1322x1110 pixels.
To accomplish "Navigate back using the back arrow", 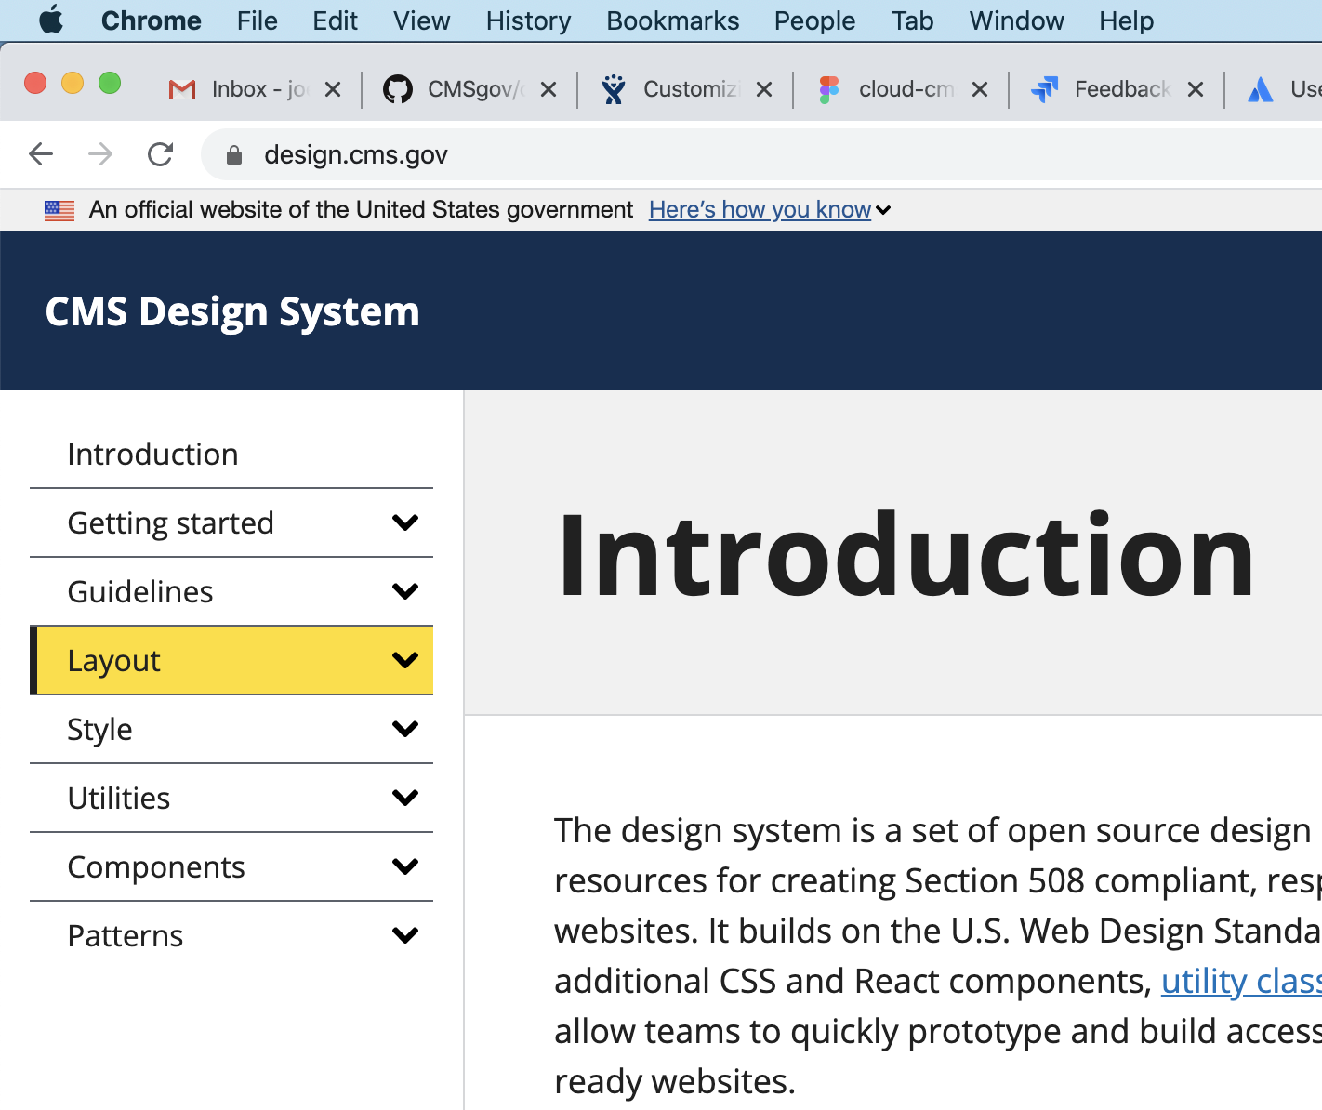I will pyautogui.click(x=41, y=154).
